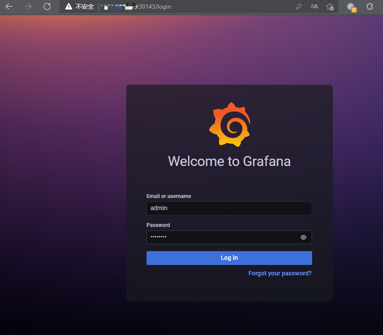Viewport: 383px width, 335px height.
Task: Open saved passwords key icon
Action: [298, 6]
